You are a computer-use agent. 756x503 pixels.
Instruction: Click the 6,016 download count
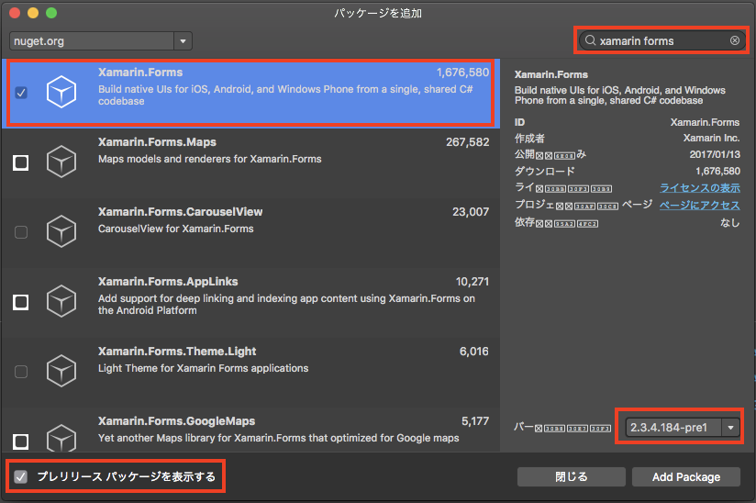click(x=474, y=351)
